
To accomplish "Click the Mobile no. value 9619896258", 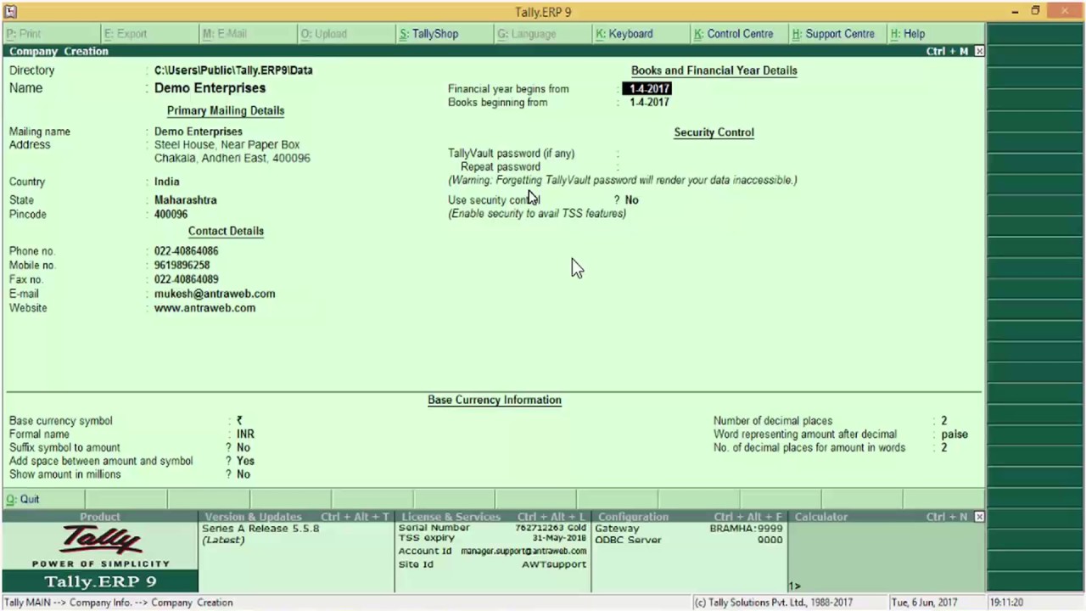I will tap(182, 266).
